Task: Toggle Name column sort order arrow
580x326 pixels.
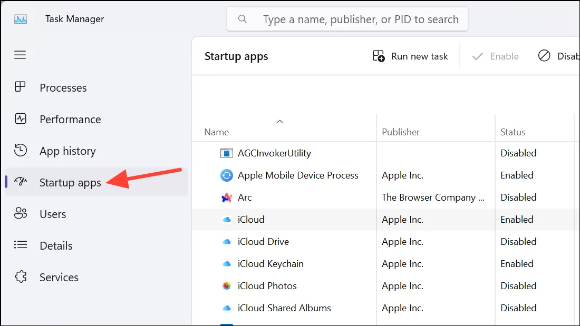Action: coord(279,122)
